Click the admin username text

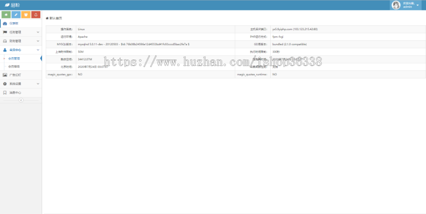[x=408, y=7]
